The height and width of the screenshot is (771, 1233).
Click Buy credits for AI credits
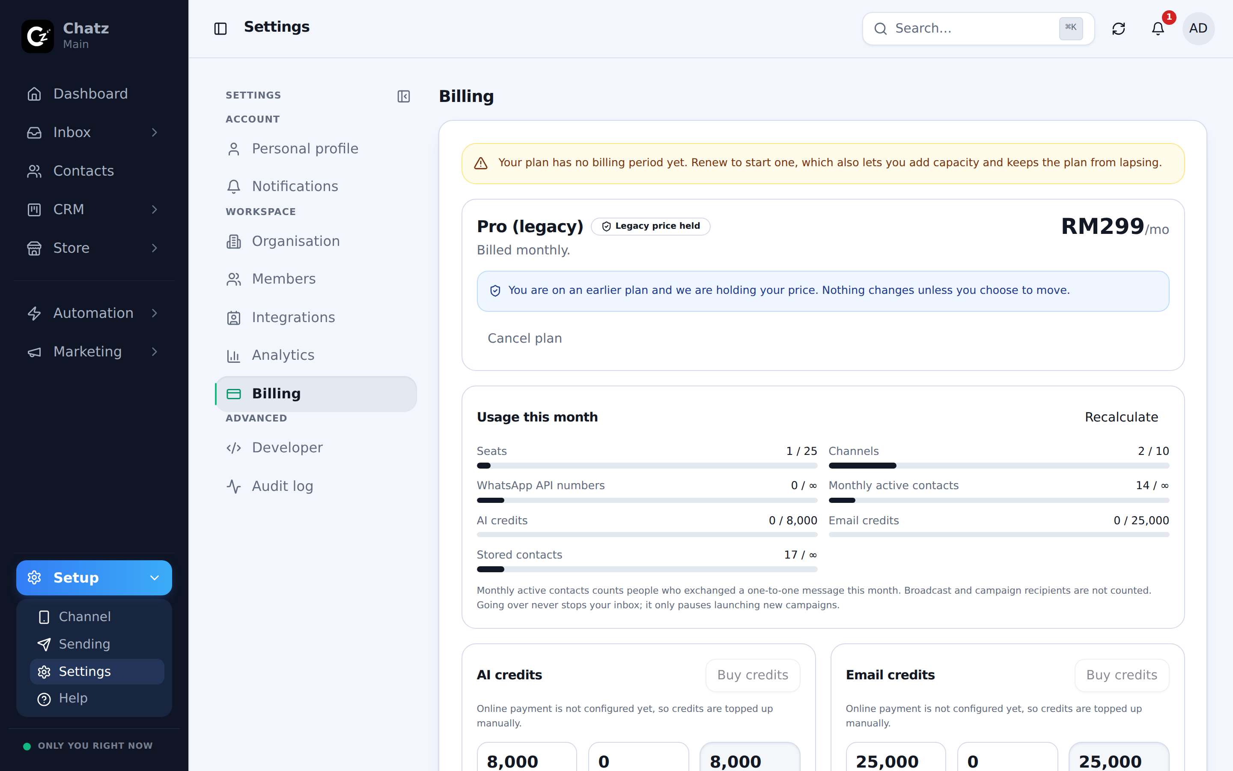point(753,675)
